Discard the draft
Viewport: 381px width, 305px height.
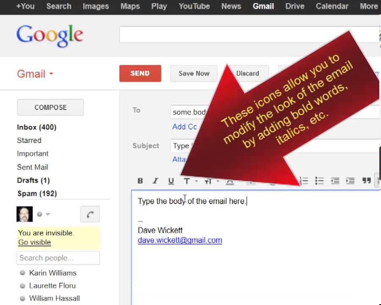pos(248,73)
